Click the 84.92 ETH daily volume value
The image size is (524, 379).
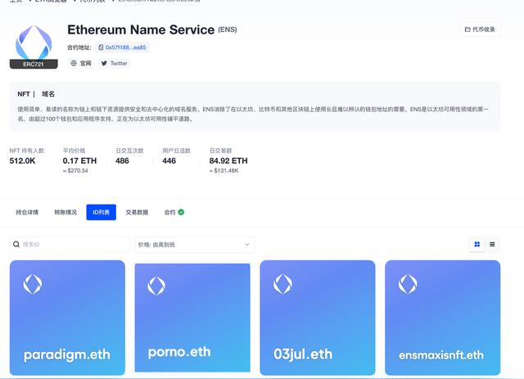(x=228, y=160)
